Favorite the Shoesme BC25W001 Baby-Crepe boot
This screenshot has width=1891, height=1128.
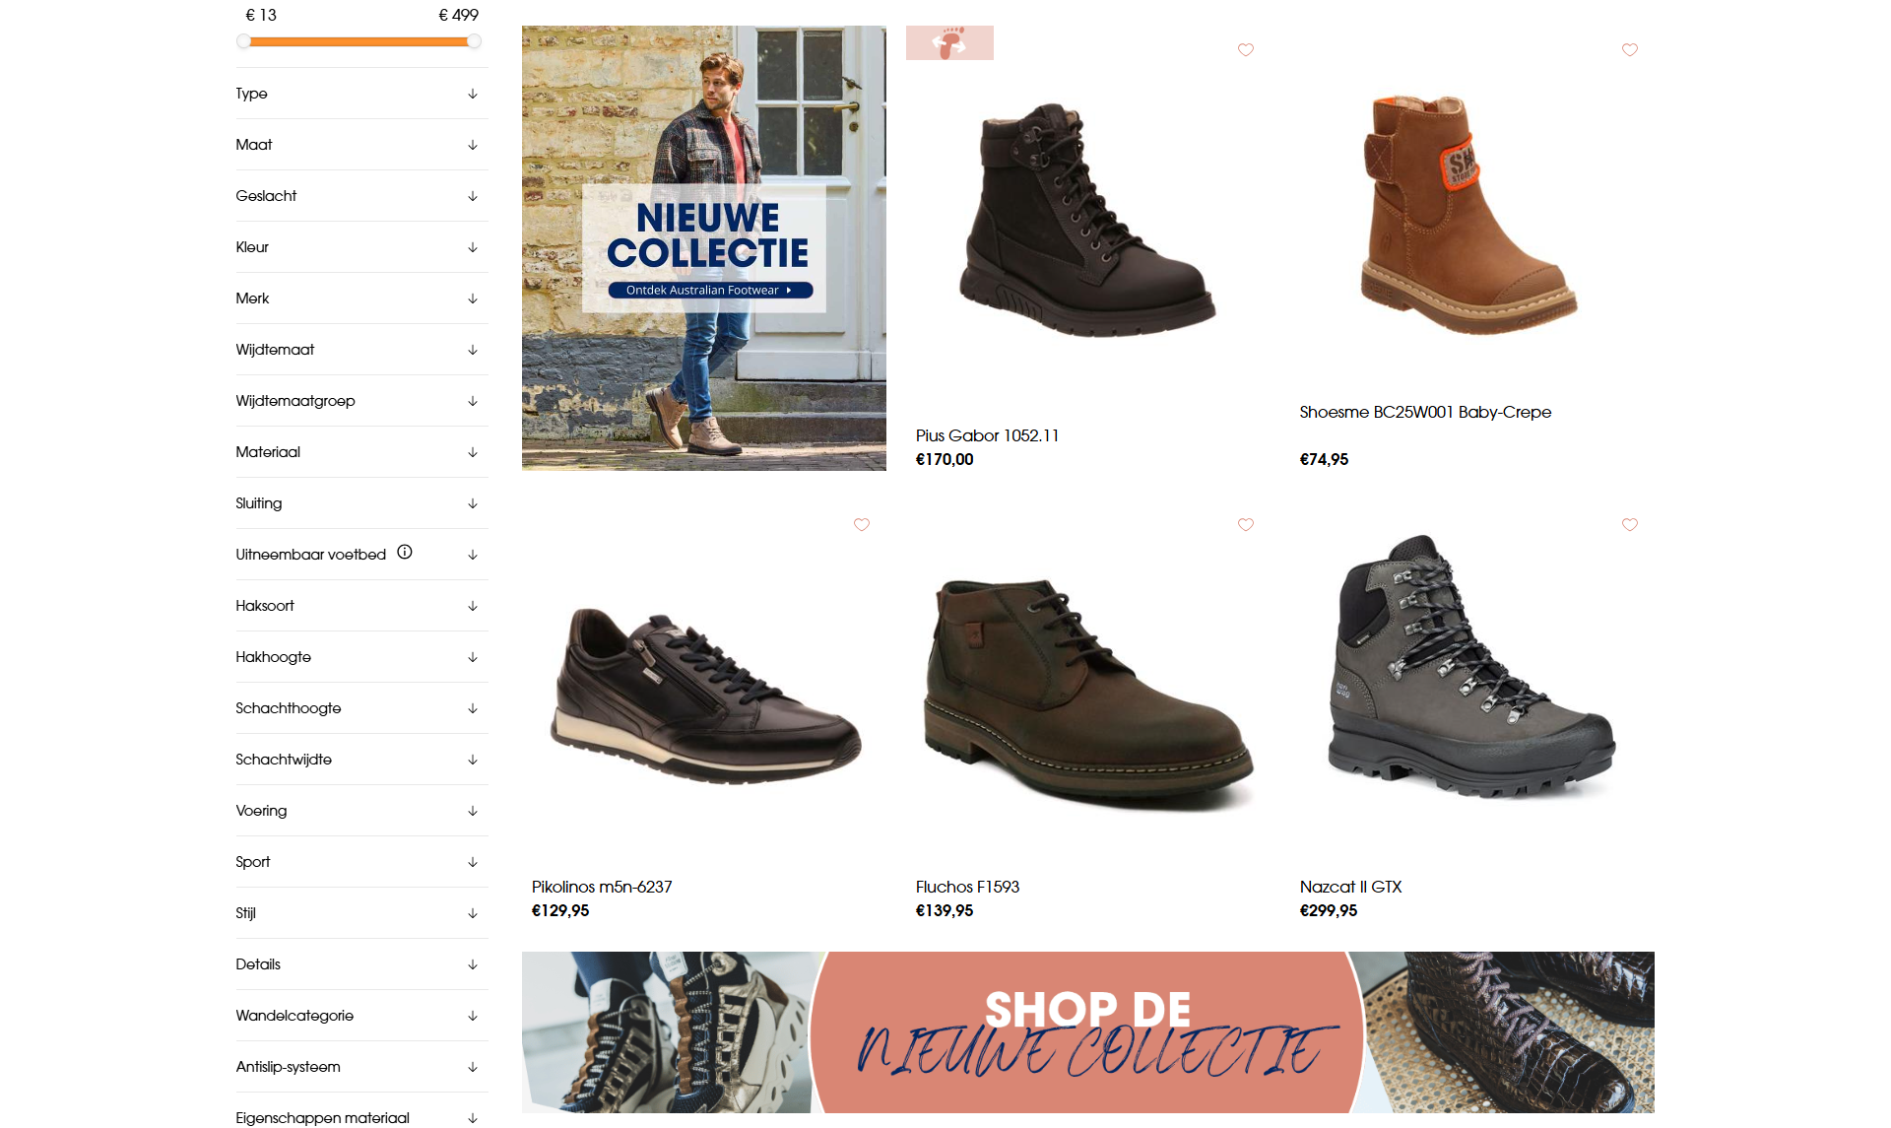[x=1630, y=50]
